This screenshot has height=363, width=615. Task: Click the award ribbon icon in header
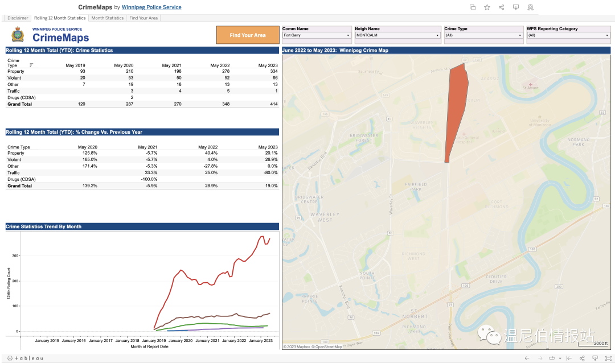coord(530,7)
